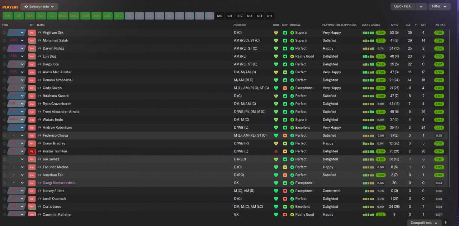Click the arrow right of Competitions

pyautogui.click(x=446, y=223)
